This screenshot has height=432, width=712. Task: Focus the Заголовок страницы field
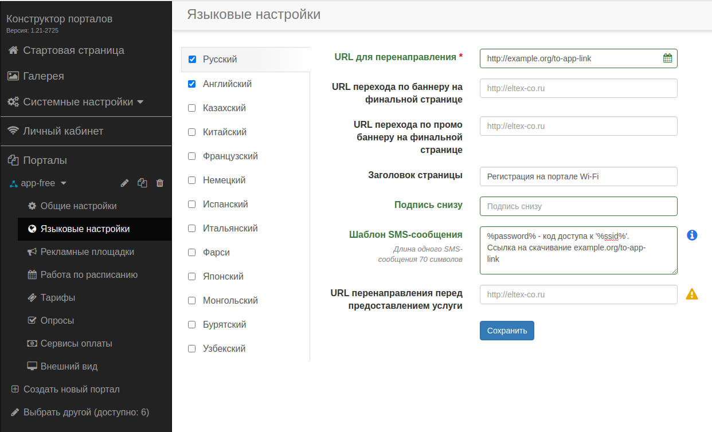[x=578, y=176]
